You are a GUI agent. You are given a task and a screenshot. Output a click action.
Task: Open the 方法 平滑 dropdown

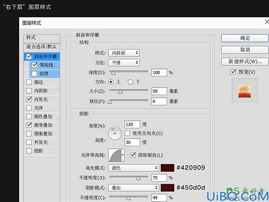(124, 63)
